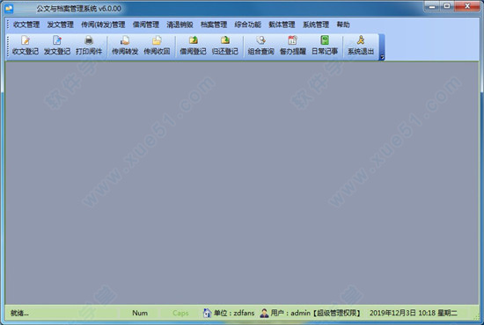Screen dimensions: 484x325
Task: Select the 传阅收回 toolbar icon
Action: click(157, 46)
